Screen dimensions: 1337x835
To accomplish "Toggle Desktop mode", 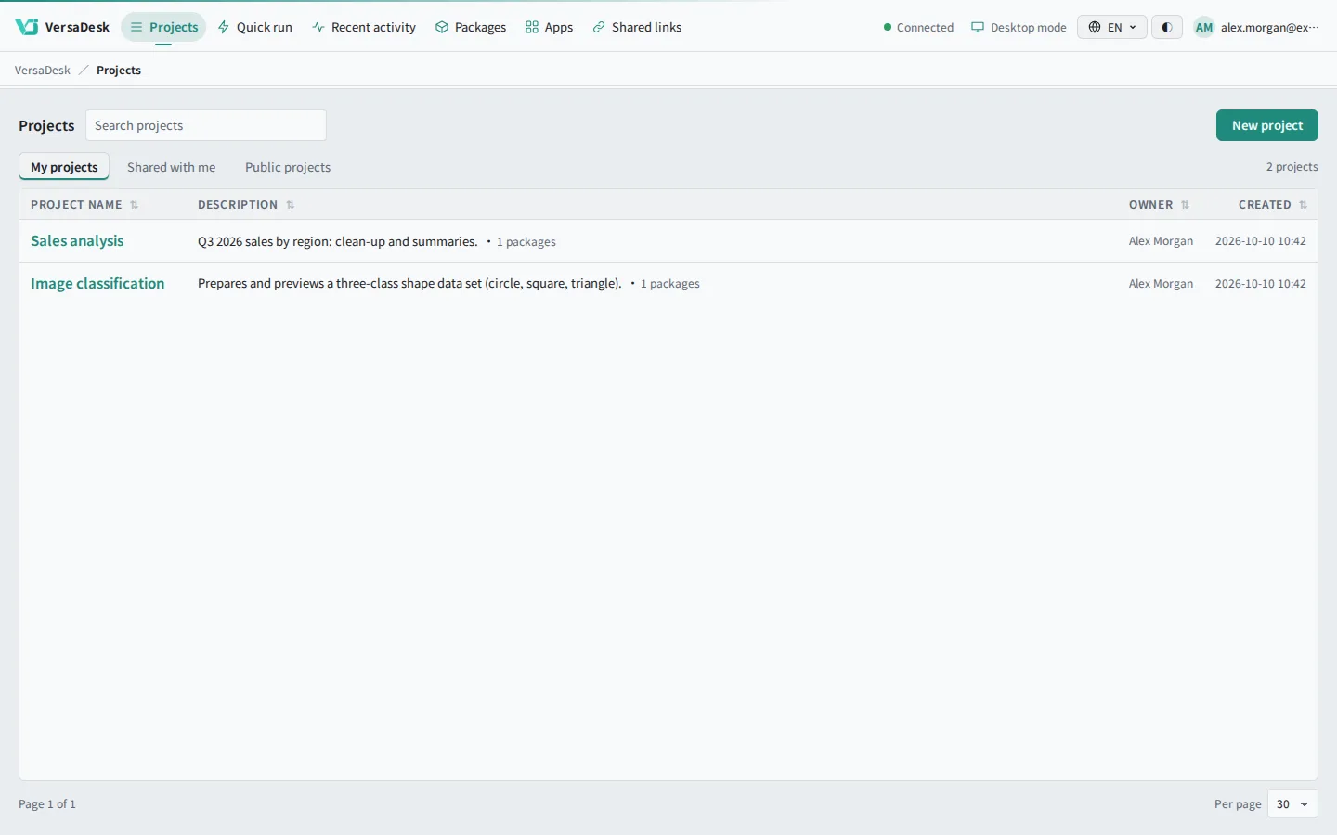I will (1019, 27).
